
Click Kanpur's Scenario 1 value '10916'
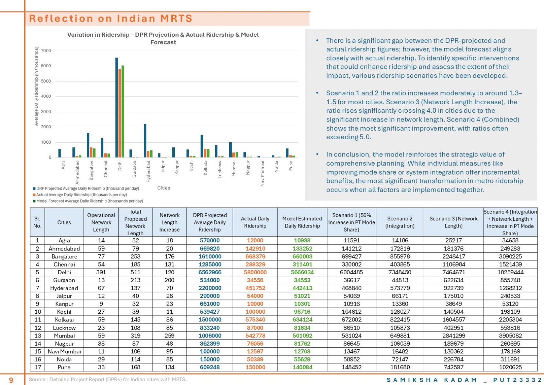click(352, 304)
